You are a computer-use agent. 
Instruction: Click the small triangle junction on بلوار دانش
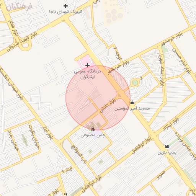pos(119,95)
